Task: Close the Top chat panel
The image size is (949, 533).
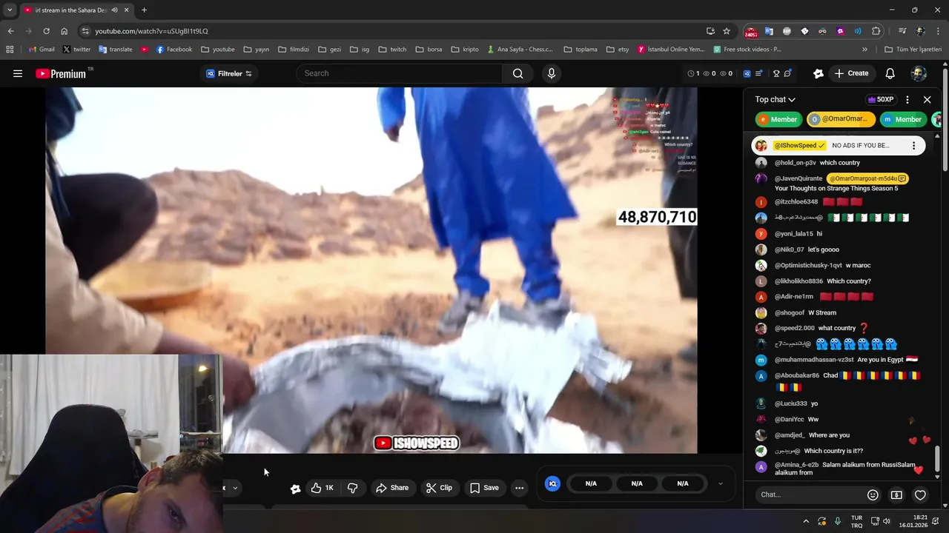Action: click(927, 99)
